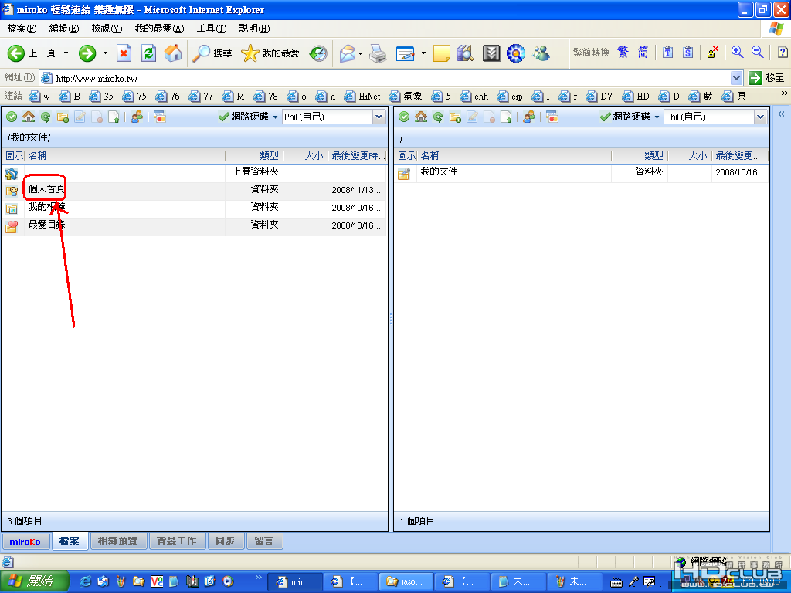Click the green check icon in right pane toolbar
The image size is (791, 593).
[x=404, y=117]
